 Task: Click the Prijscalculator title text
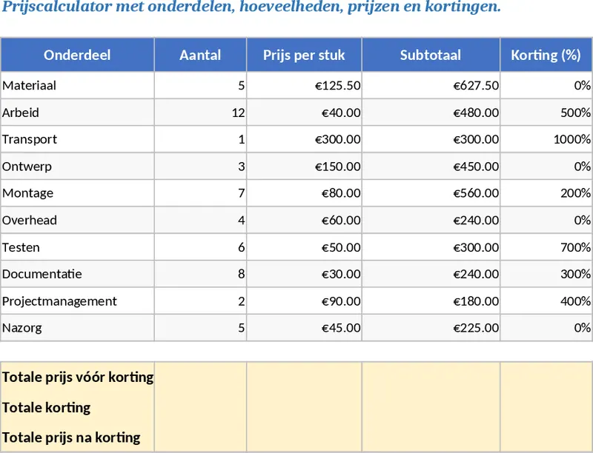coord(252,8)
